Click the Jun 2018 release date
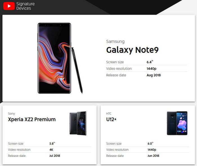The height and width of the screenshot is (166, 197). point(153,156)
